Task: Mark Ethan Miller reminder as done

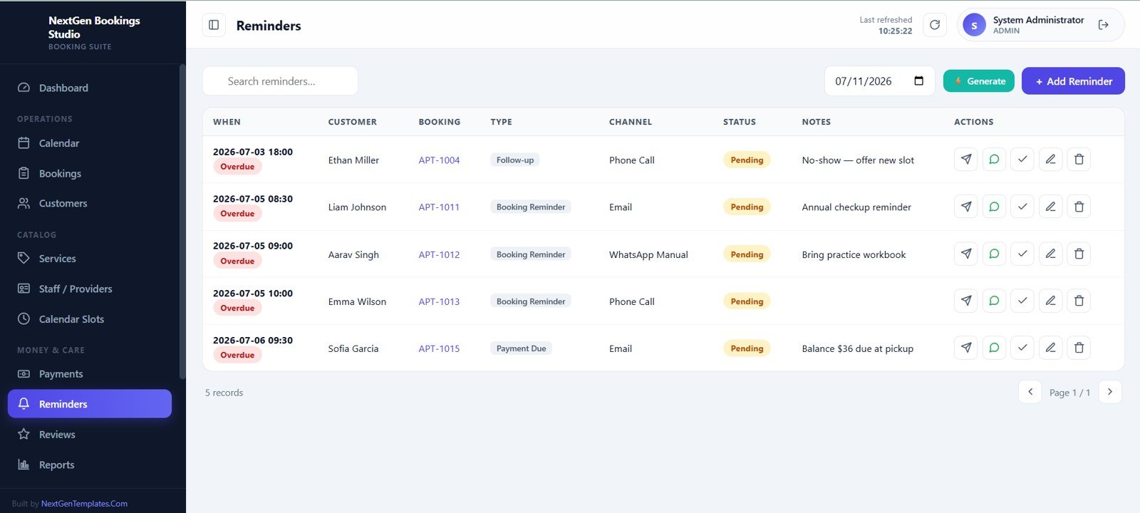Action: (x=1022, y=160)
